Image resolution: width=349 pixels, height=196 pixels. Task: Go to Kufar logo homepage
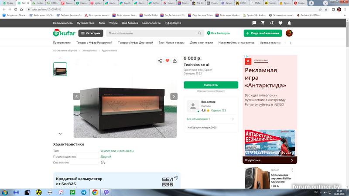click(64, 33)
